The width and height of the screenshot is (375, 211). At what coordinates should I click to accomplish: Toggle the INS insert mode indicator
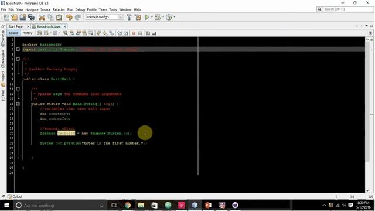(x=370, y=197)
